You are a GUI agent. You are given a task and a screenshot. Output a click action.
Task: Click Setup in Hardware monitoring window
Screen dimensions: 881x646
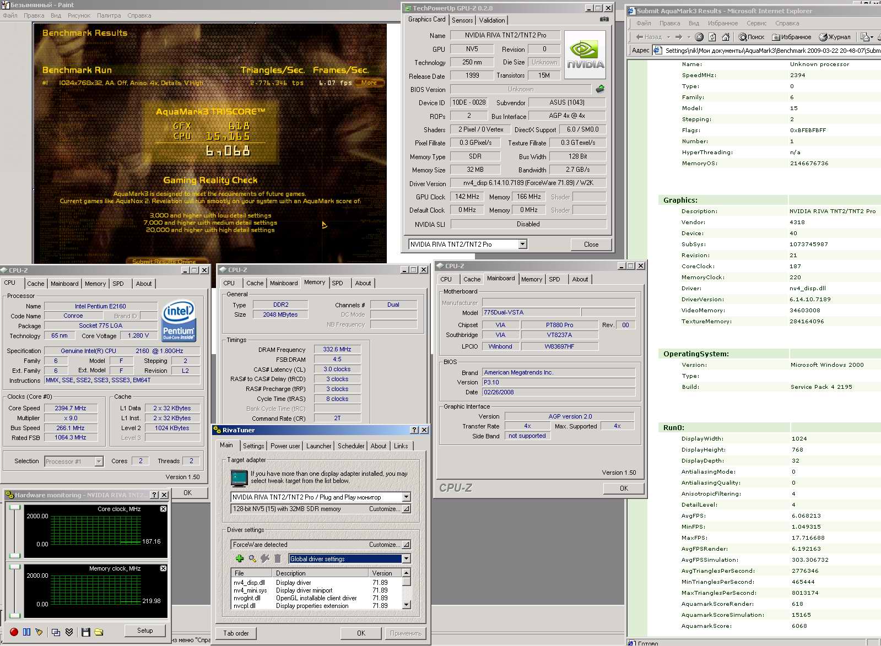(145, 631)
